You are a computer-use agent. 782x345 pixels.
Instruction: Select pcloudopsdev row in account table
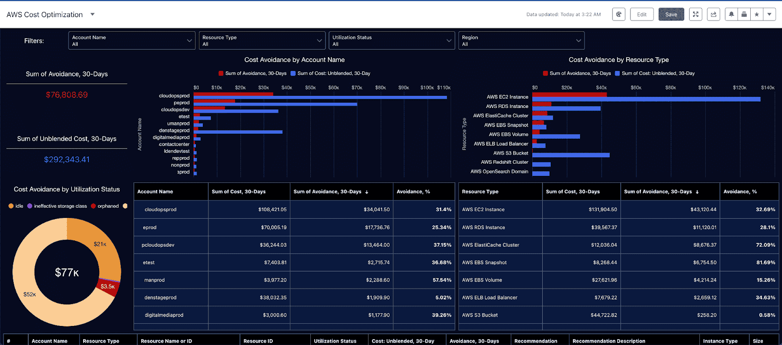click(294, 245)
